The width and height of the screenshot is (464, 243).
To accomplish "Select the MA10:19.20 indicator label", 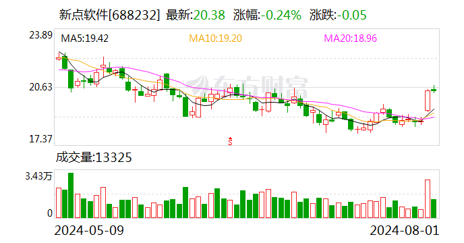I will pos(215,38).
